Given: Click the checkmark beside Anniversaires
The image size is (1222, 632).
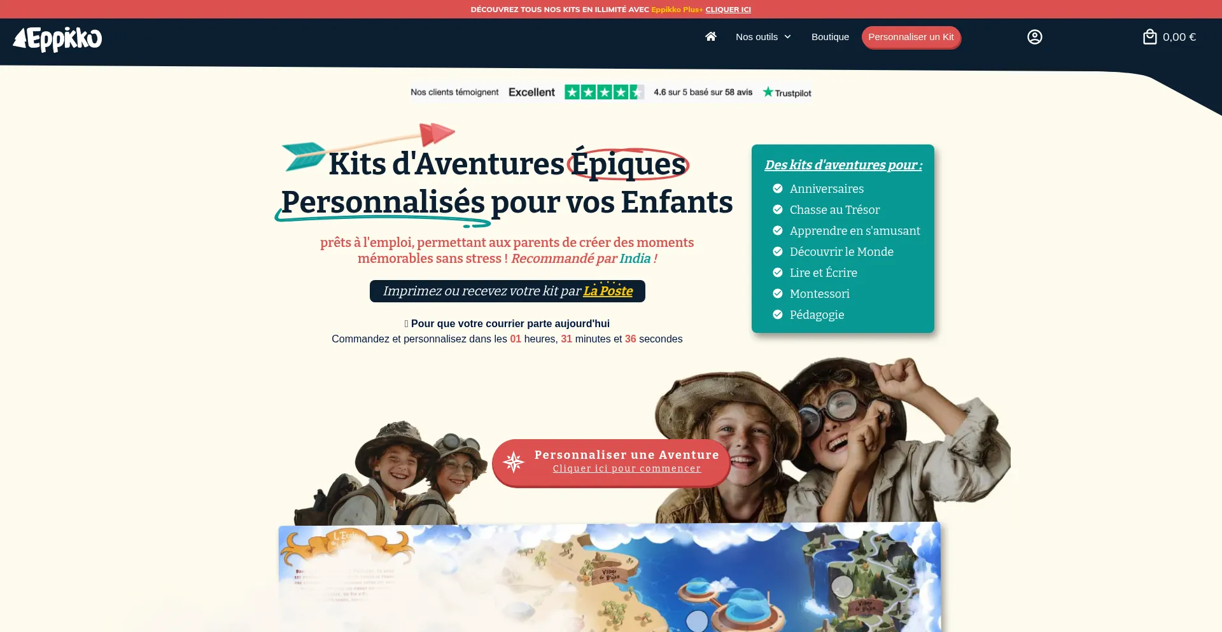Looking at the screenshot, I should pyautogui.click(x=777, y=188).
